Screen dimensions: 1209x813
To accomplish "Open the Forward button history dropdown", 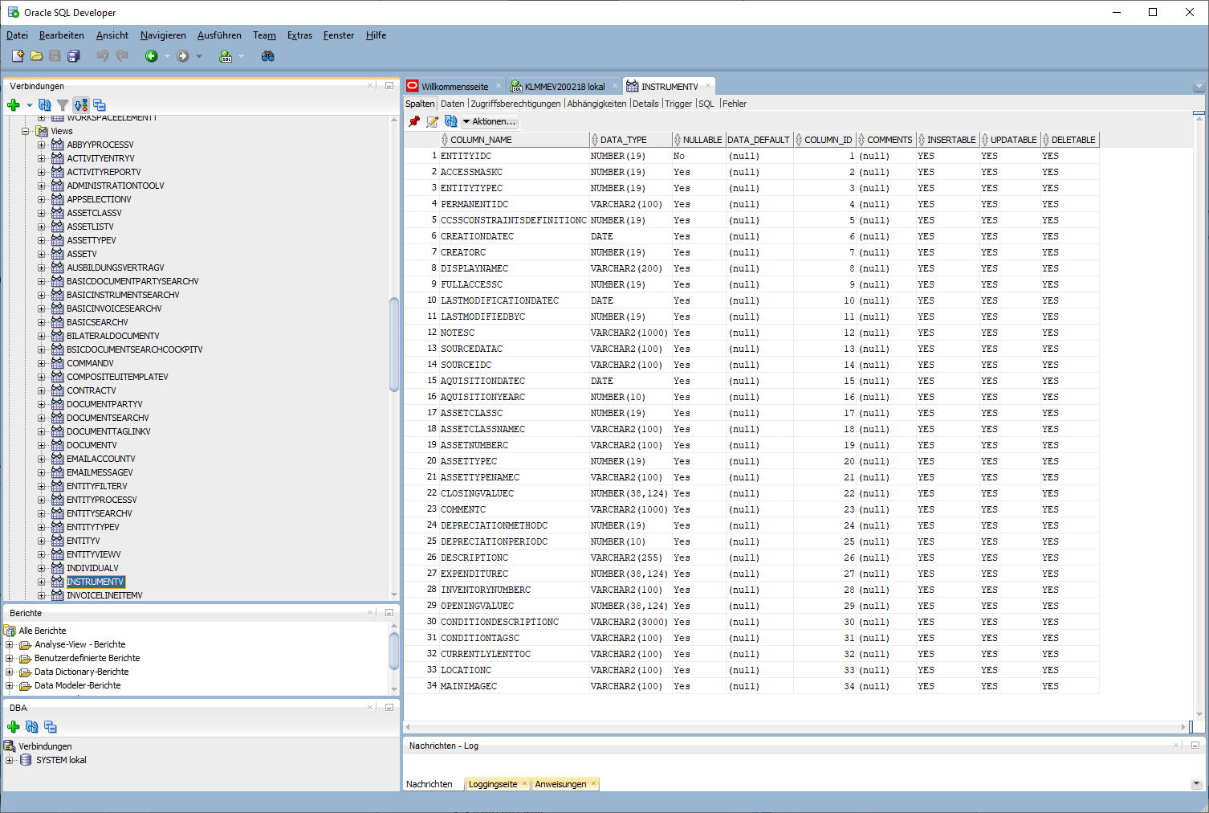I will click(x=199, y=56).
